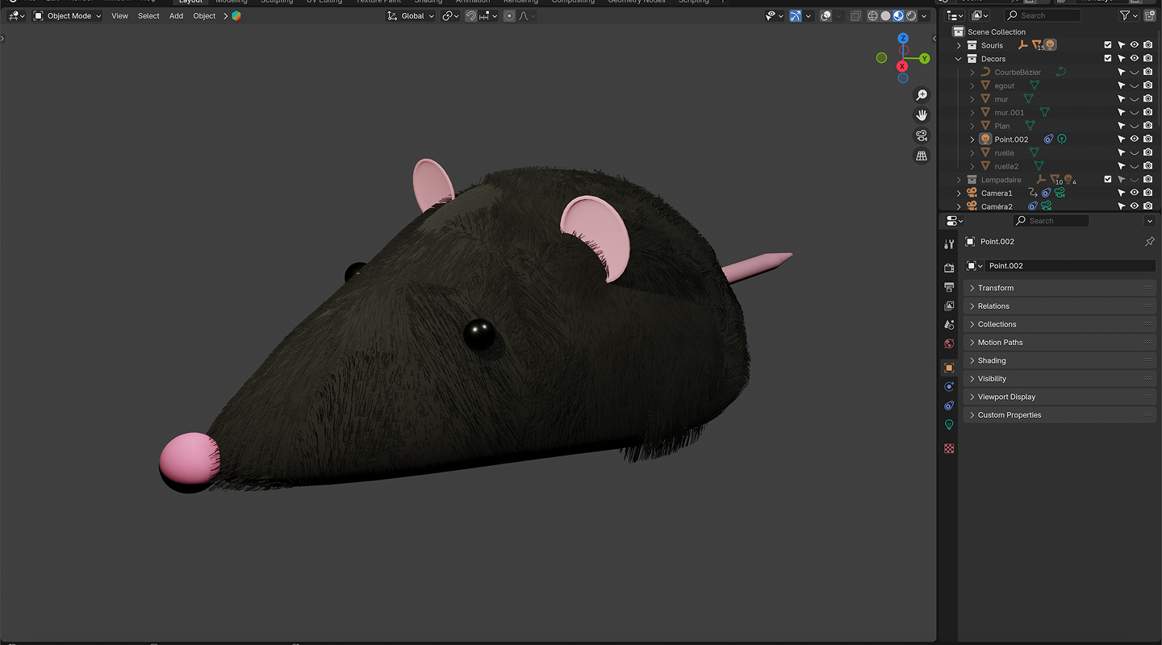Click the pan hand viewport icon
Image resolution: width=1162 pixels, height=645 pixels.
click(x=922, y=115)
